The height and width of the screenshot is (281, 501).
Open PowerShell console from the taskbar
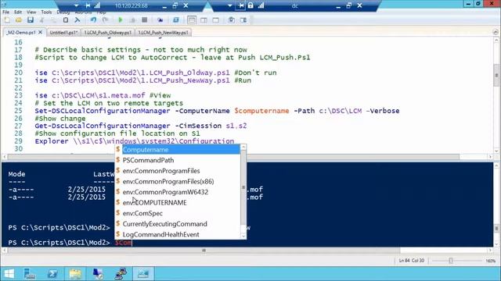pyautogui.click(x=52, y=274)
